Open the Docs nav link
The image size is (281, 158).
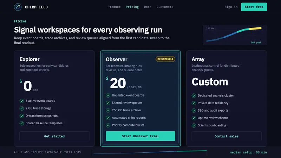click(x=148, y=7)
